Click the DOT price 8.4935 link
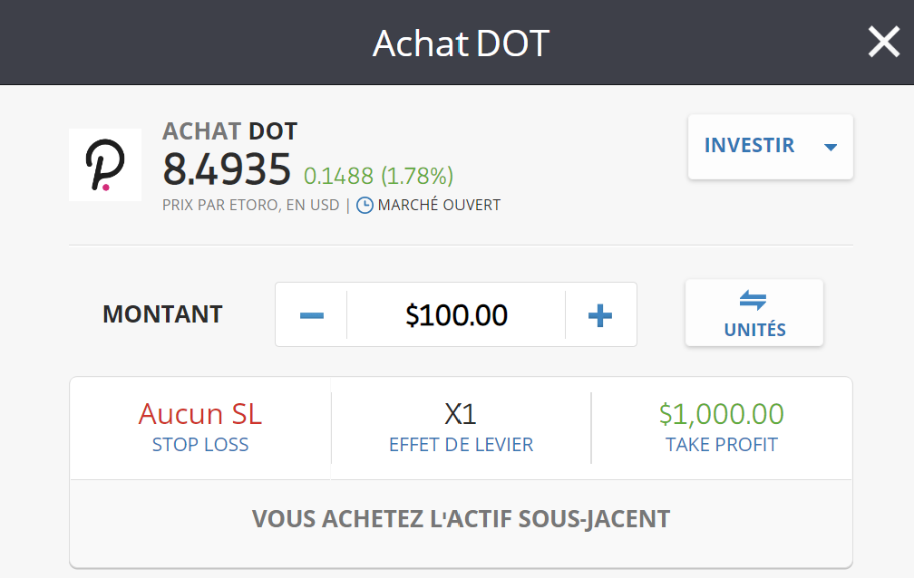This screenshot has height=578, width=914. [x=226, y=171]
